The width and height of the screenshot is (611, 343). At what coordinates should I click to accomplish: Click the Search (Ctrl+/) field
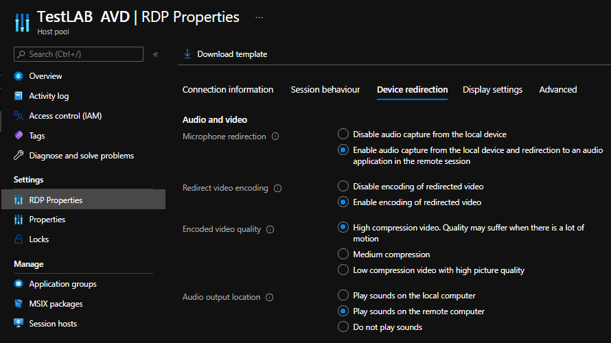click(x=78, y=54)
